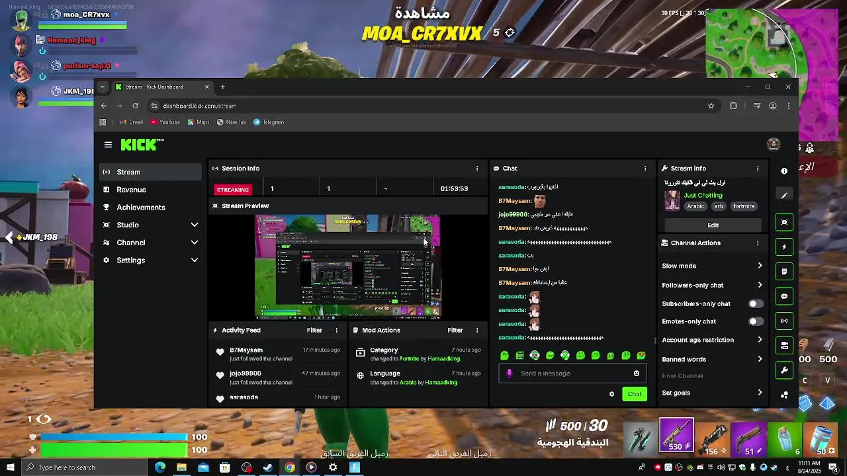Open Account age restriction options
Image resolution: width=847 pixels, height=476 pixels.
coord(712,340)
